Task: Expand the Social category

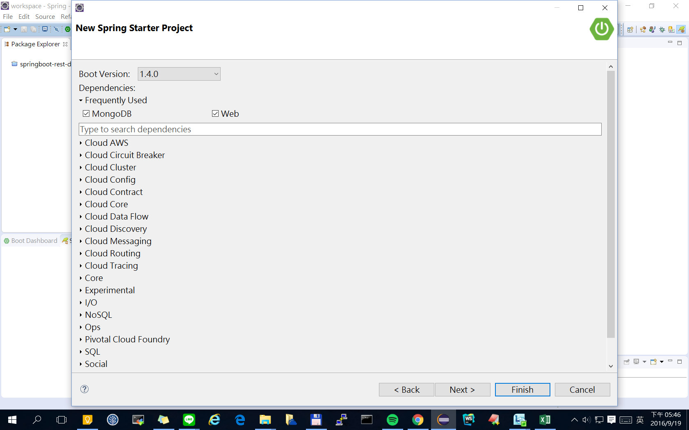Action: (x=81, y=364)
